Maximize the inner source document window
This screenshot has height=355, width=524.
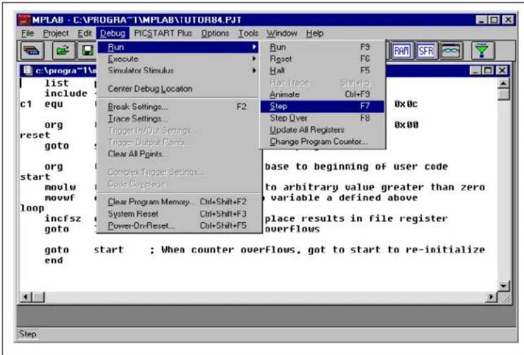[x=488, y=71]
